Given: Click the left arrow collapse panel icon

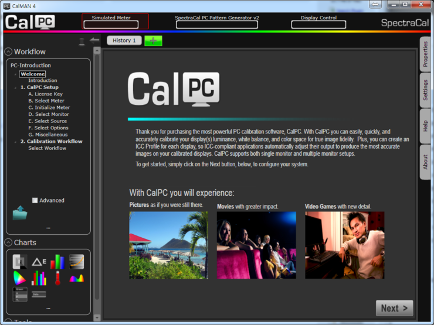Looking at the screenshot, I should point(94,40).
